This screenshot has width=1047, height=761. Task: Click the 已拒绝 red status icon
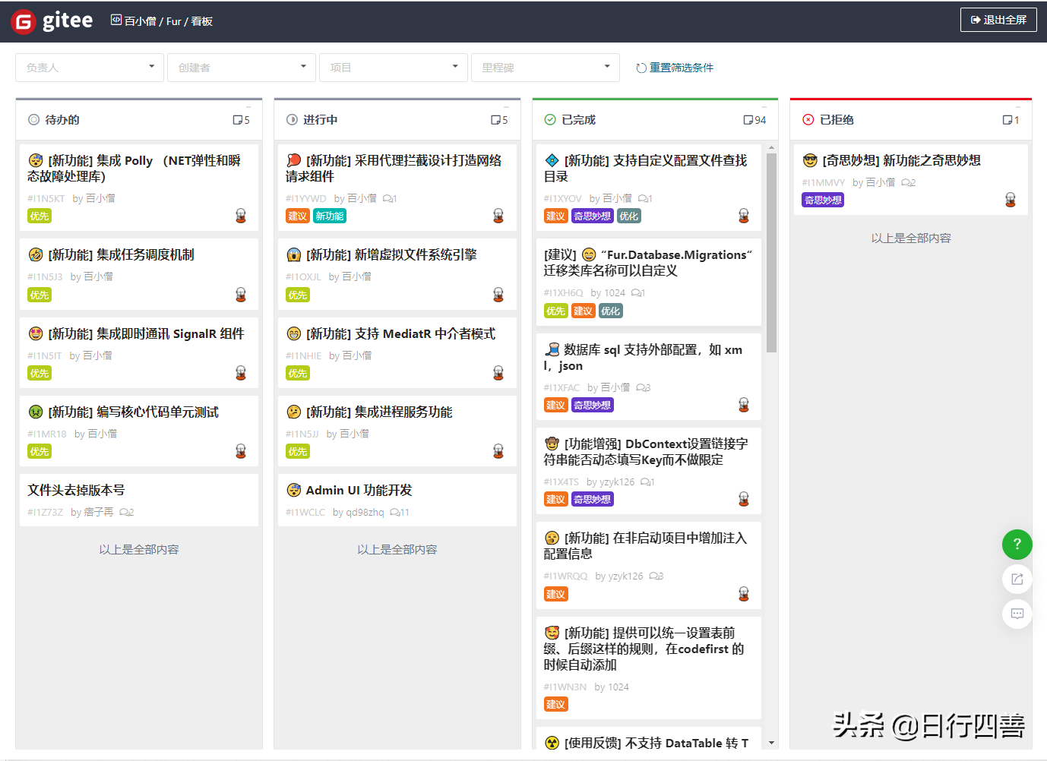click(x=808, y=120)
